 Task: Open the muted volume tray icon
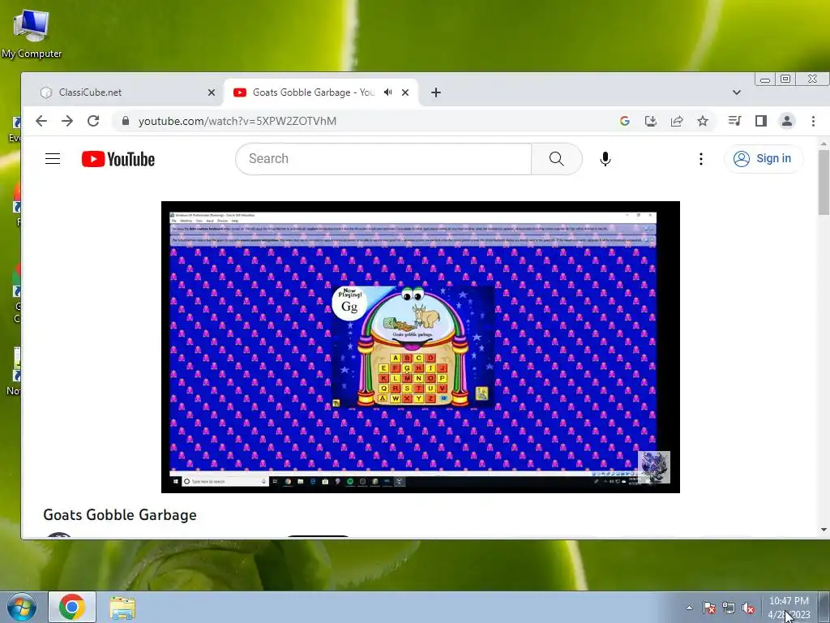[748, 608]
